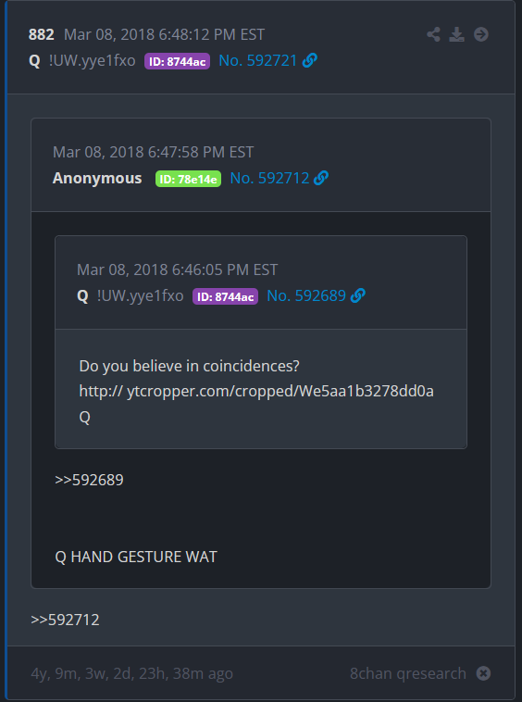The width and height of the screenshot is (522, 702).
Task: Click the >>592689 reply reference
Action: point(89,480)
